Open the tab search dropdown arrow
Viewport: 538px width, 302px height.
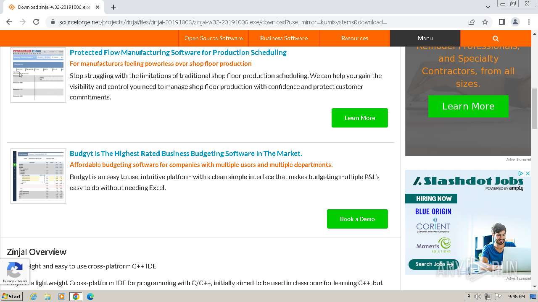pyautogui.click(x=488, y=7)
